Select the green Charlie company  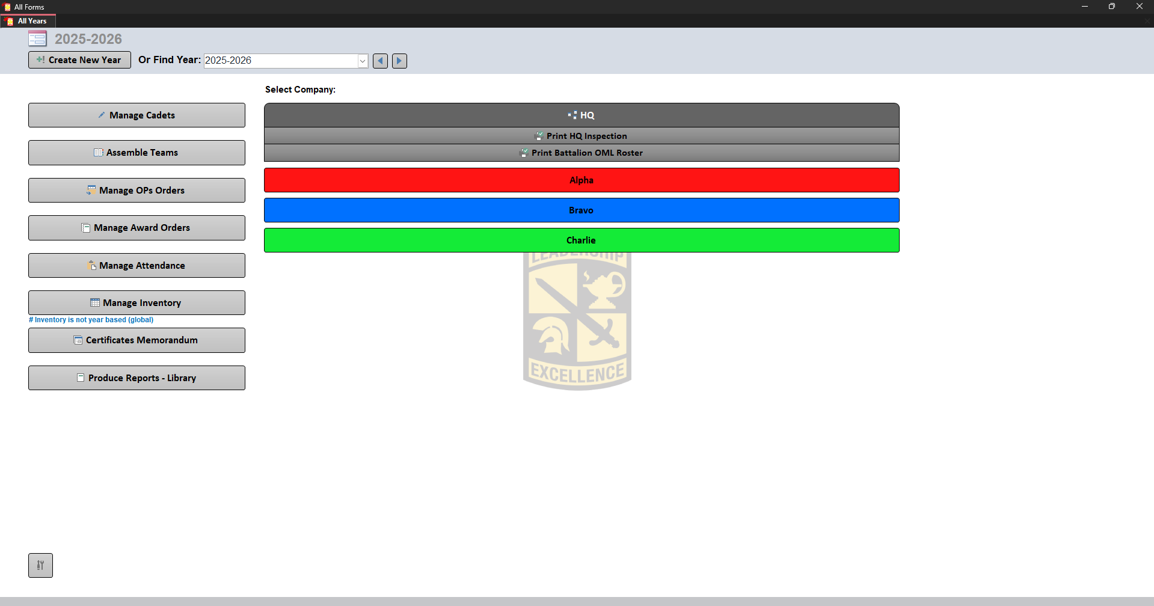point(582,240)
